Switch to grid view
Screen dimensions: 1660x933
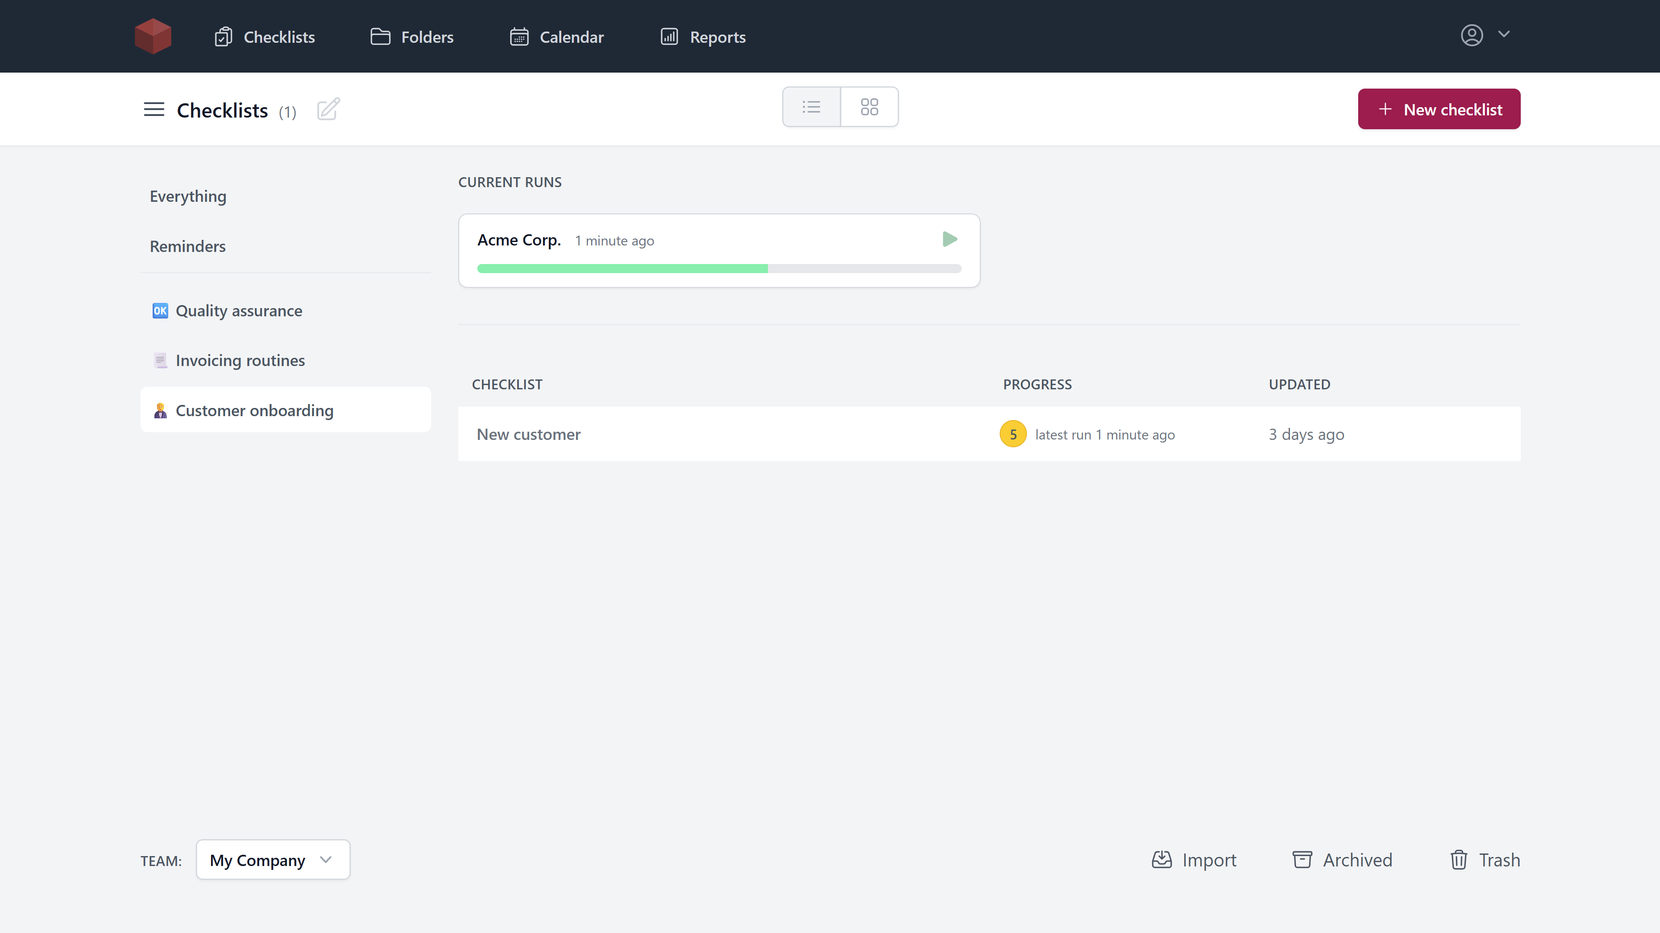pyautogui.click(x=869, y=107)
